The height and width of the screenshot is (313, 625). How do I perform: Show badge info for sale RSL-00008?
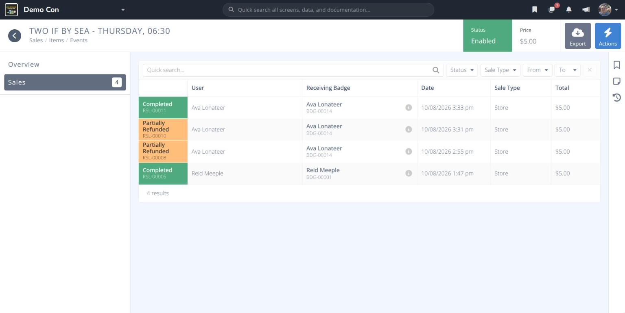click(x=409, y=152)
